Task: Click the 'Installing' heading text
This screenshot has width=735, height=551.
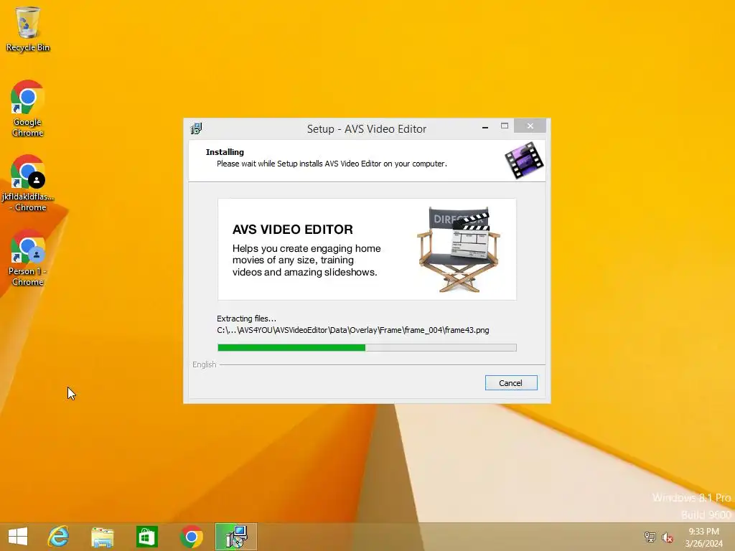Action: 225,152
